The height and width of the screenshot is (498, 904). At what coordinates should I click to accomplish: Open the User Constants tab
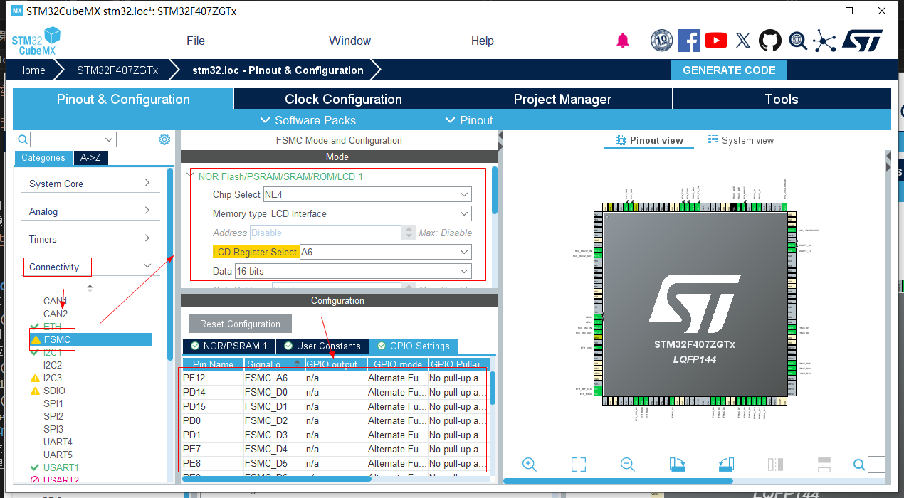point(322,346)
